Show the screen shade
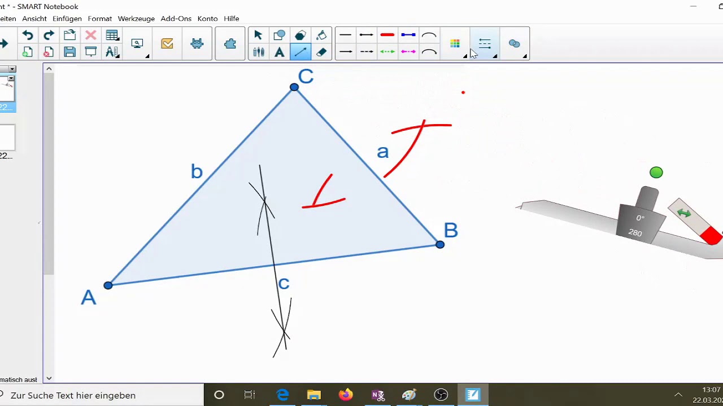723x406 pixels. [90, 52]
